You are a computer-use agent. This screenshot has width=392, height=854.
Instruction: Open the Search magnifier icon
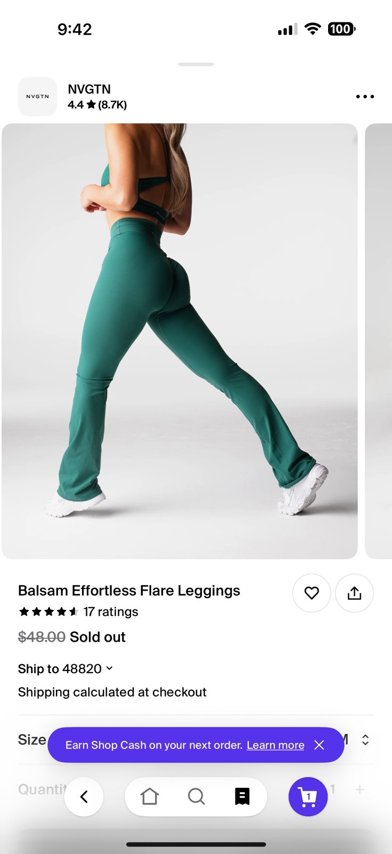pyautogui.click(x=196, y=796)
